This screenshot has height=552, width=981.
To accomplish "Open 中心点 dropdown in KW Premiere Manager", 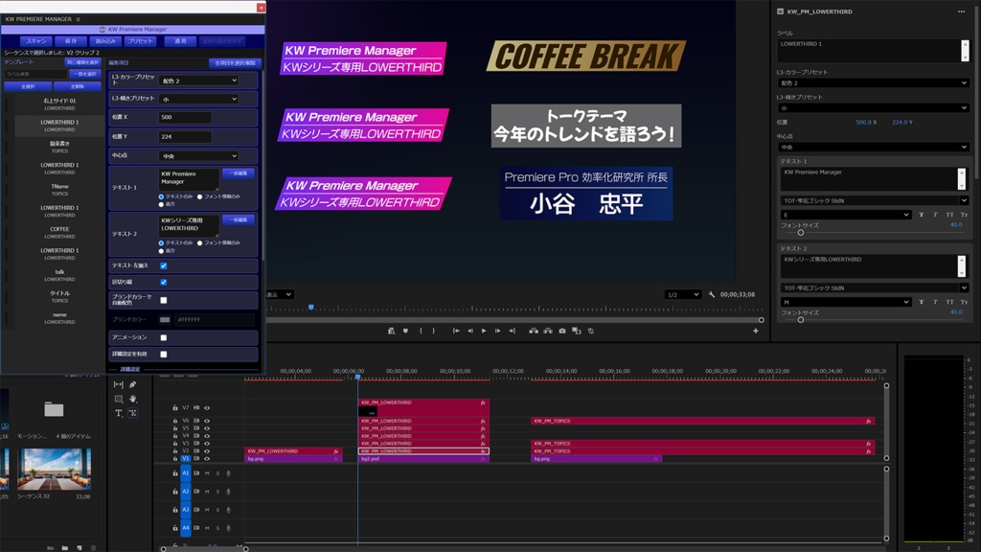I will [x=199, y=156].
